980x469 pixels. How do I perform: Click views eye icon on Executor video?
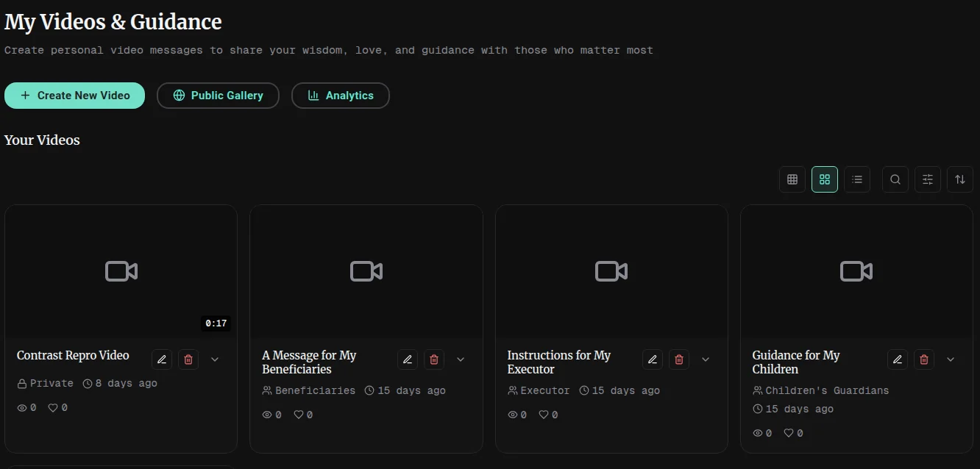pos(513,415)
